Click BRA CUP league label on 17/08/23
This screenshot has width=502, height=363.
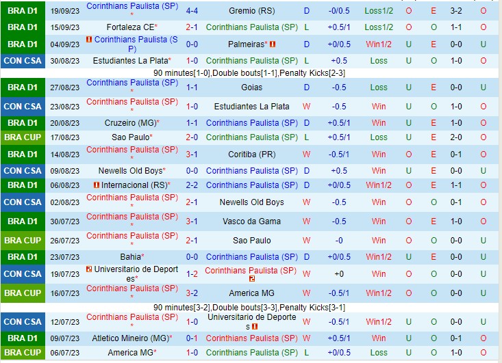pyautogui.click(x=23, y=137)
